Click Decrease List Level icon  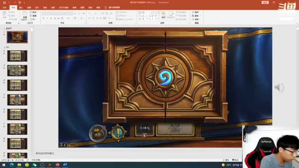102,13
